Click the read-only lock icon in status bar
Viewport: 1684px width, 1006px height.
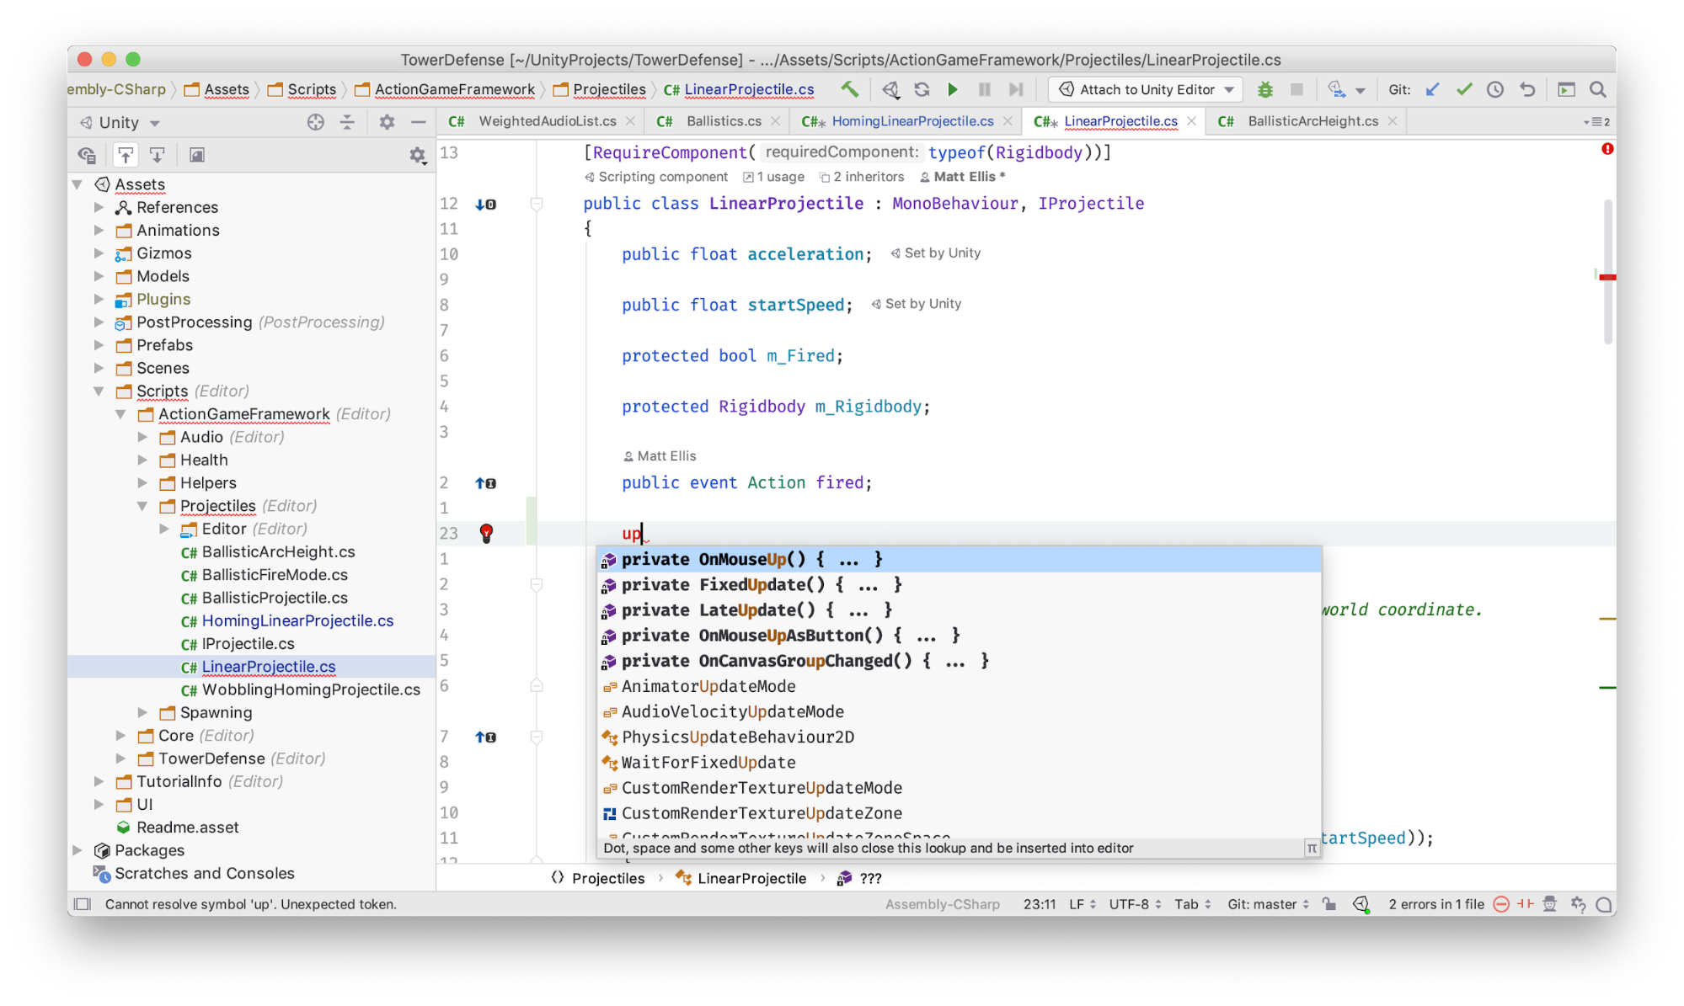pyautogui.click(x=1329, y=904)
